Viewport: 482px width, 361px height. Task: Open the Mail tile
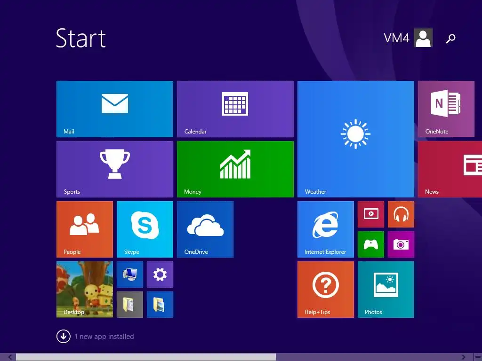click(x=115, y=109)
